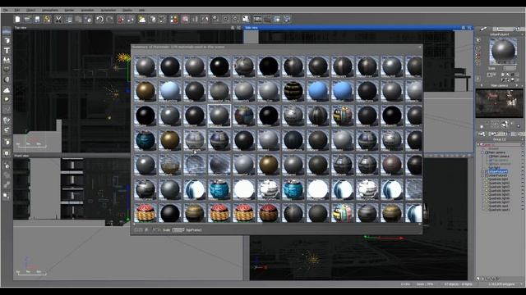Click the Redo arrow icon
526x295 pixels.
pos(109,20)
